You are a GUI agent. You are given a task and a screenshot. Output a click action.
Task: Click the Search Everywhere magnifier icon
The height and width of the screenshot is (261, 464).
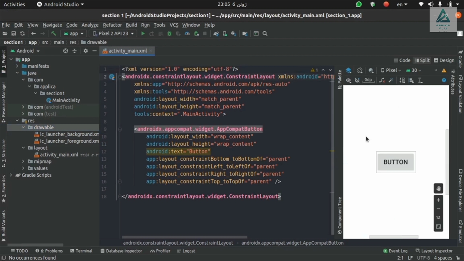tap(265, 33)
